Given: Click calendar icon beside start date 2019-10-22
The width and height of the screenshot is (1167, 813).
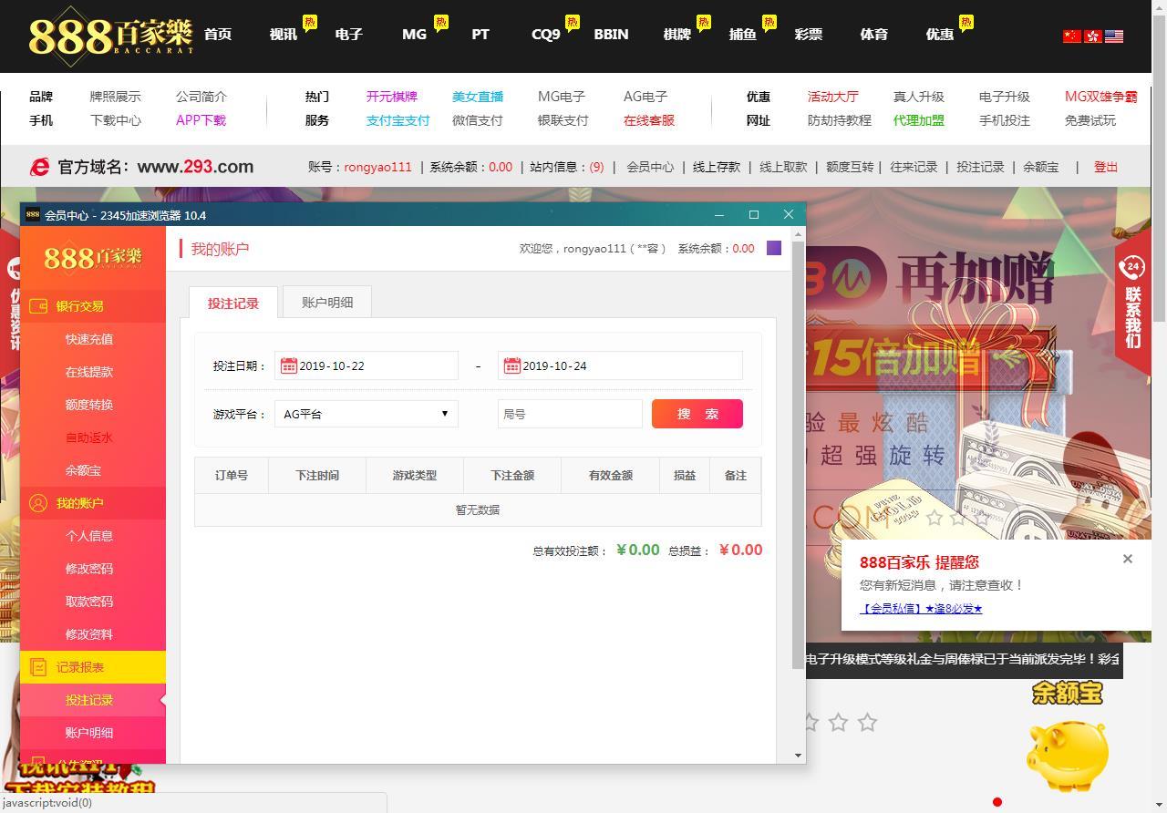Looking at the screenshot, I should (x=288, y=365).
